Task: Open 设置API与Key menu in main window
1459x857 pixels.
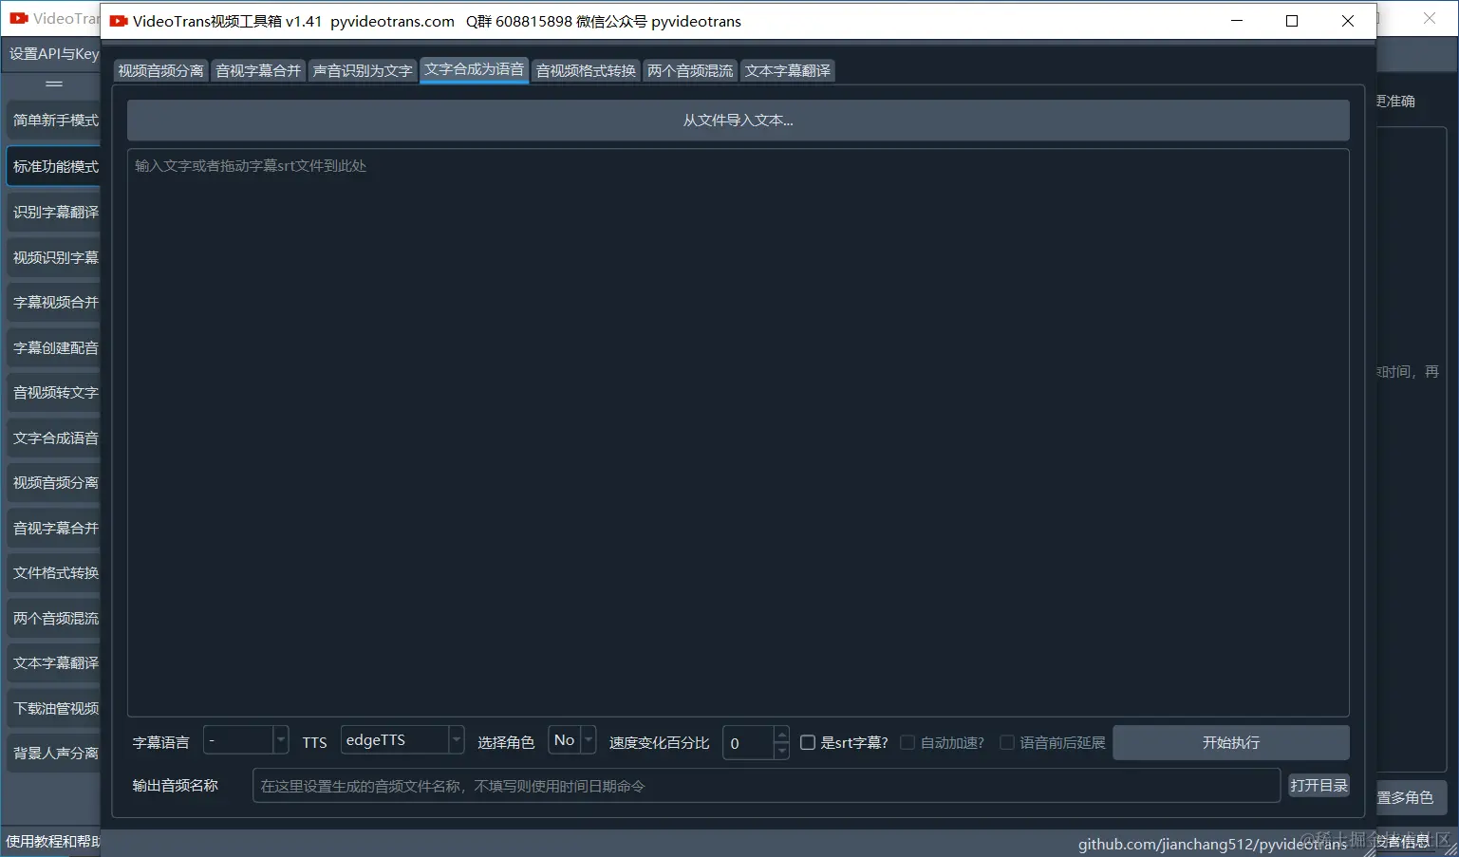Action: click(x=53, y=54)
